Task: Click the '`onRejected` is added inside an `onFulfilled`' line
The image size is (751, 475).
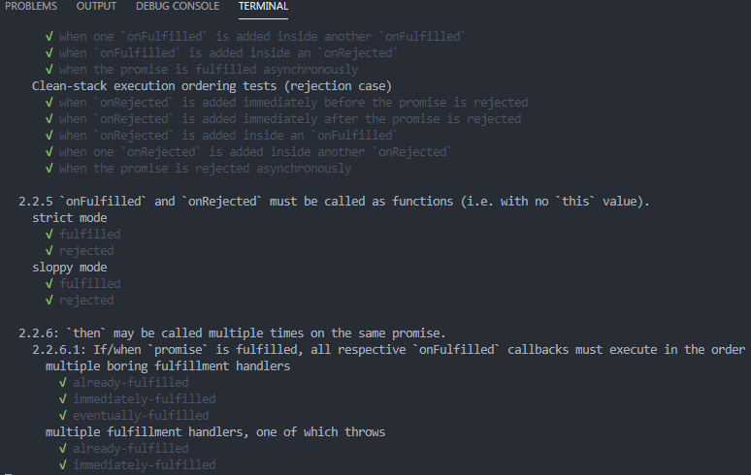Action: pos(228,136)
